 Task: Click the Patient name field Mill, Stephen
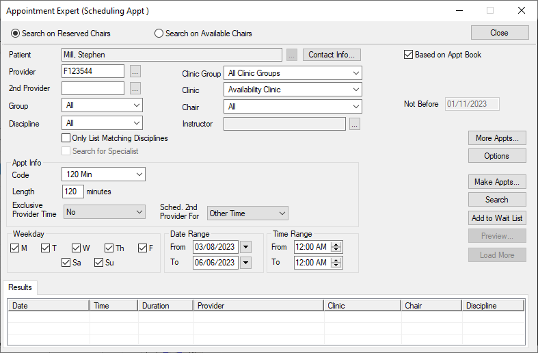(172, 55)
